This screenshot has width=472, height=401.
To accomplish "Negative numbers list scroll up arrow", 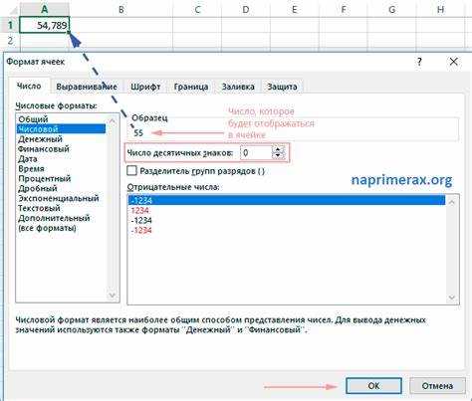I will click(452, 202).
